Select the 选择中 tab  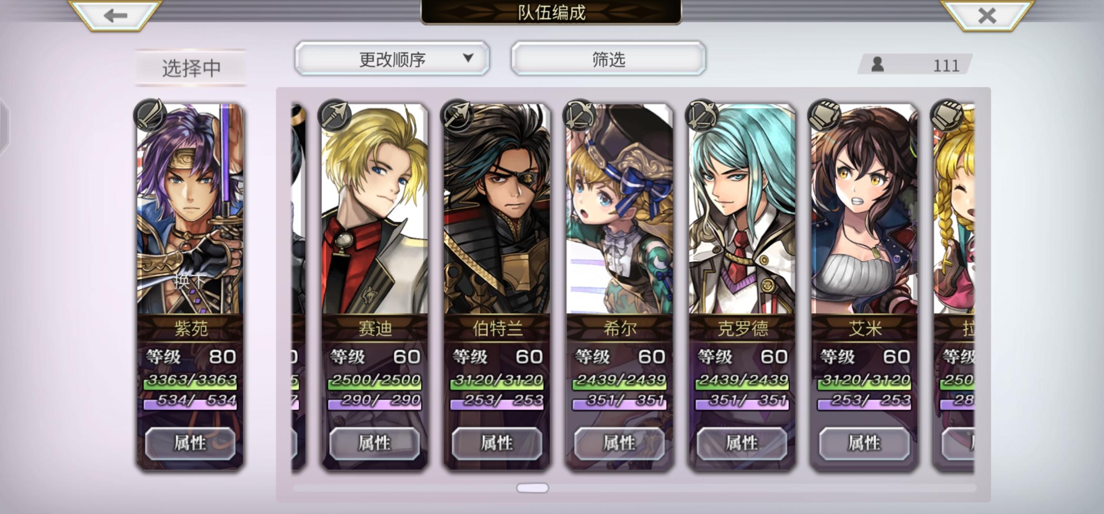pos(191,68)
